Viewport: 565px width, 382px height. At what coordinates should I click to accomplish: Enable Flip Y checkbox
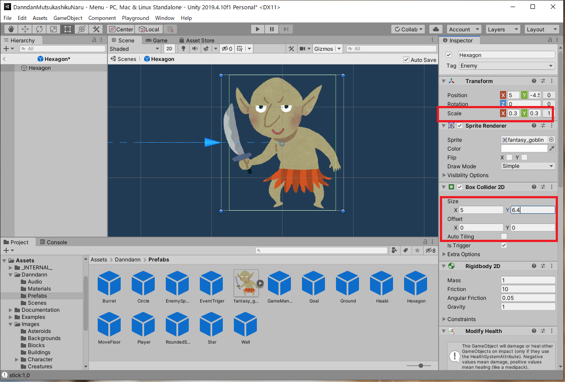click(524, 158)
